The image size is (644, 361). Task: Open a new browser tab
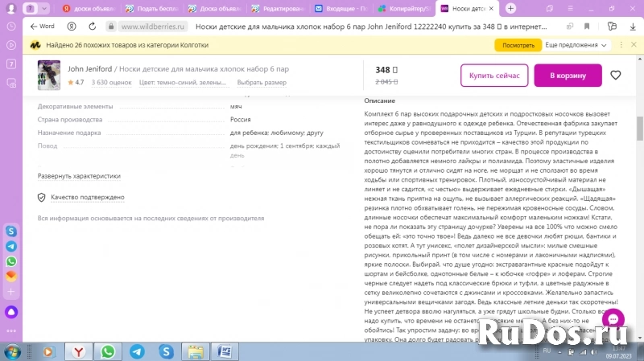coord(510,8)
